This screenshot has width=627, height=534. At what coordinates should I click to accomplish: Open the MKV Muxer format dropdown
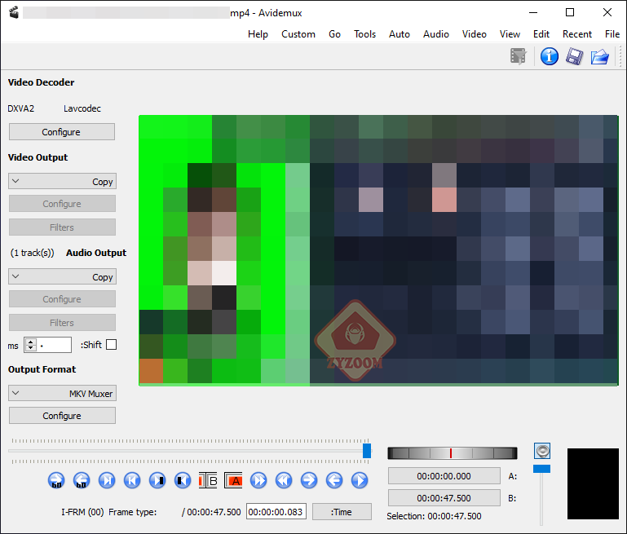[x=63, y=393]
